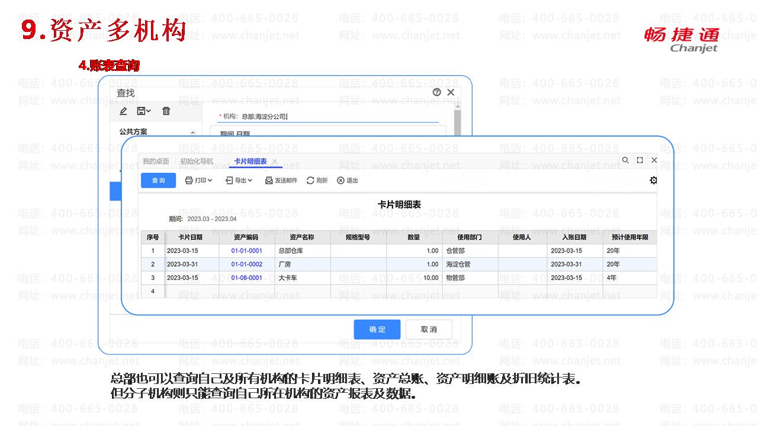Click the 仓管部 department cell

tap(470, 251)
